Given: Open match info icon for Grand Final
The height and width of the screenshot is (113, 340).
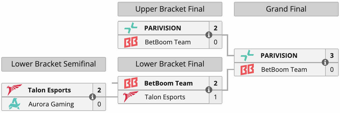Looking at the screenshot, I should click(x=325, y=62).
